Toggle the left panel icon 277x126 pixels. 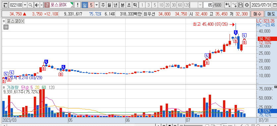click(x=6, y=5)
